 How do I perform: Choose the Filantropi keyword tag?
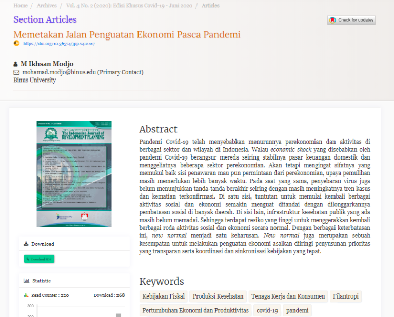345,296
